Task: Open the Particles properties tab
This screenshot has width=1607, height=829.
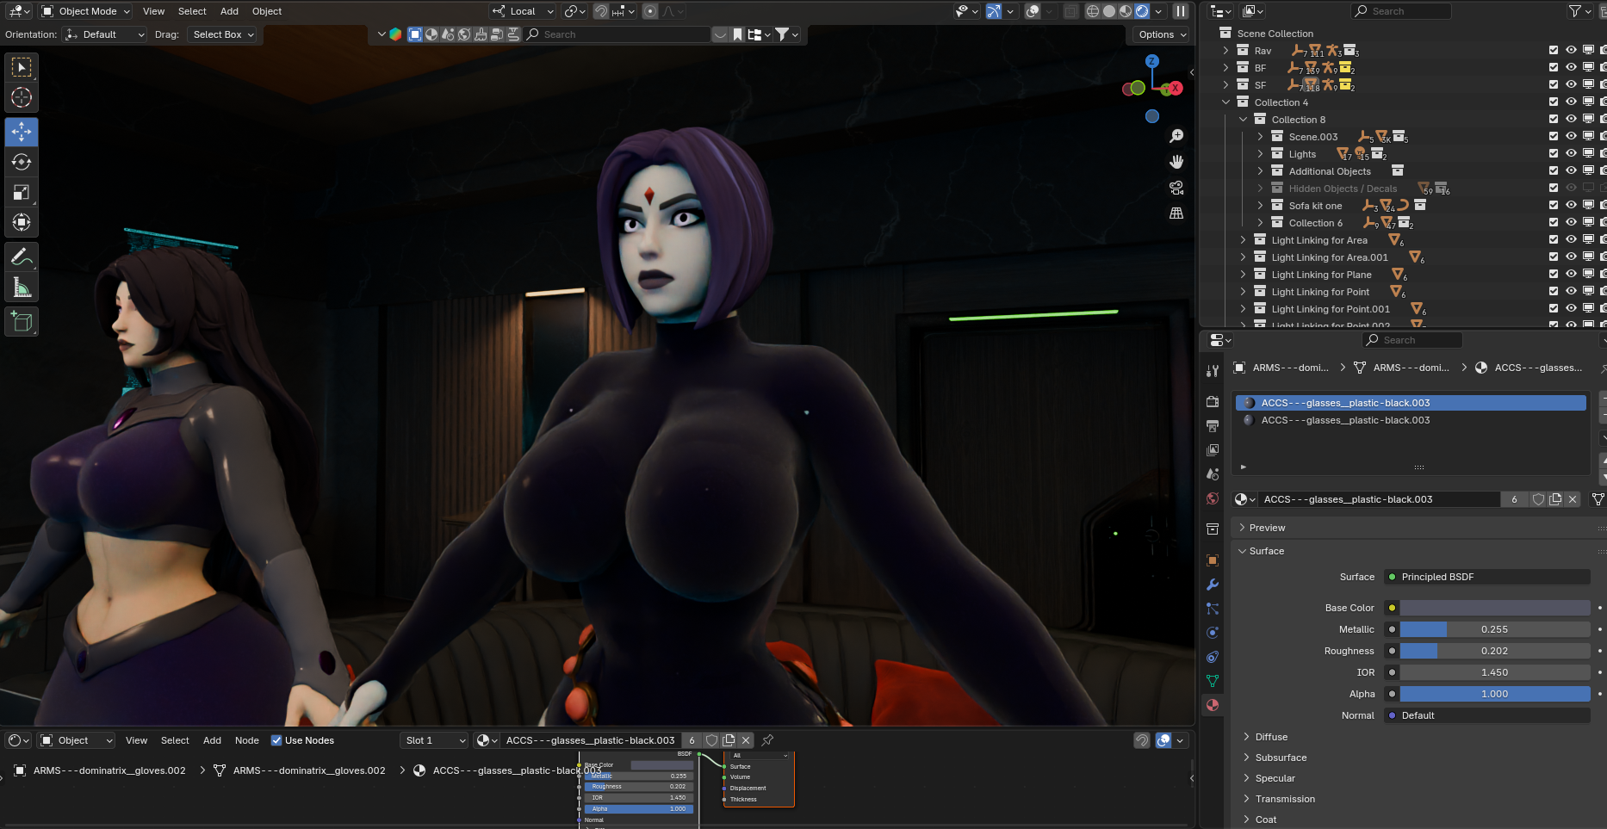Action: point(1213,609)
